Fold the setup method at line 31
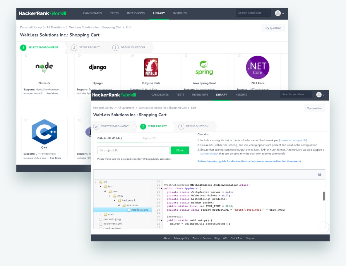This screenshot has width=346, height=266. click(x=162, y=220)
